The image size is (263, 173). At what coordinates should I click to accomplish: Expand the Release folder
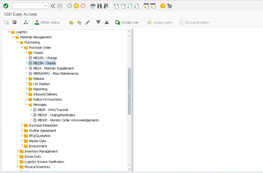point(27,78)
